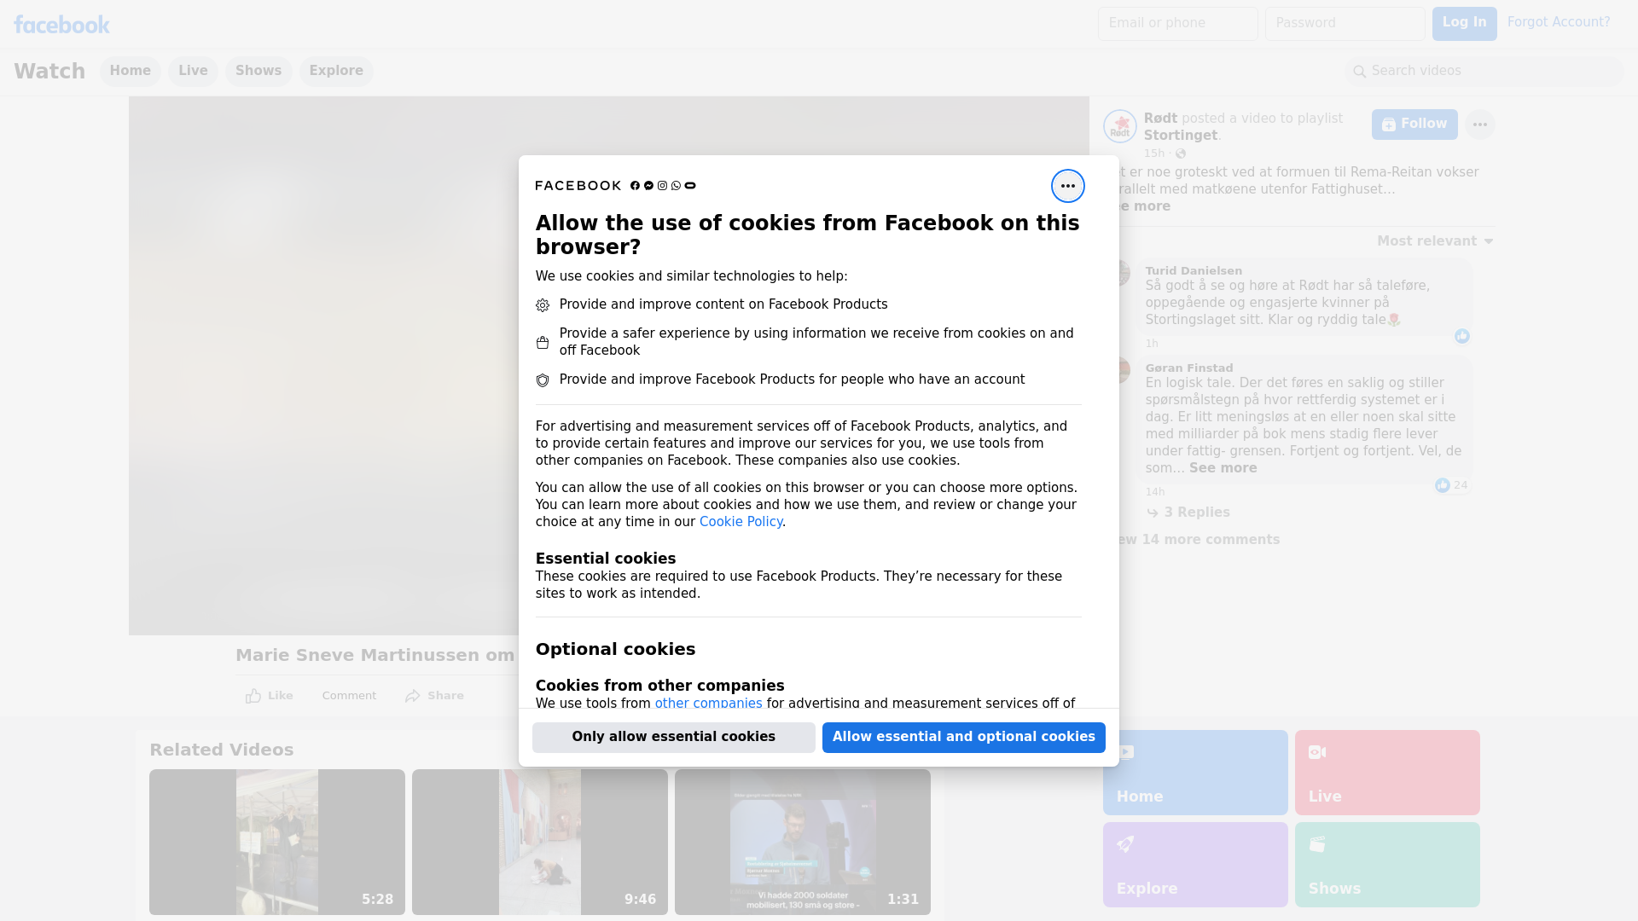The height and width of the screenshot is (921, 1638).
Task: Click the 15h post timestamp
Action: (x=1154, y=153)
